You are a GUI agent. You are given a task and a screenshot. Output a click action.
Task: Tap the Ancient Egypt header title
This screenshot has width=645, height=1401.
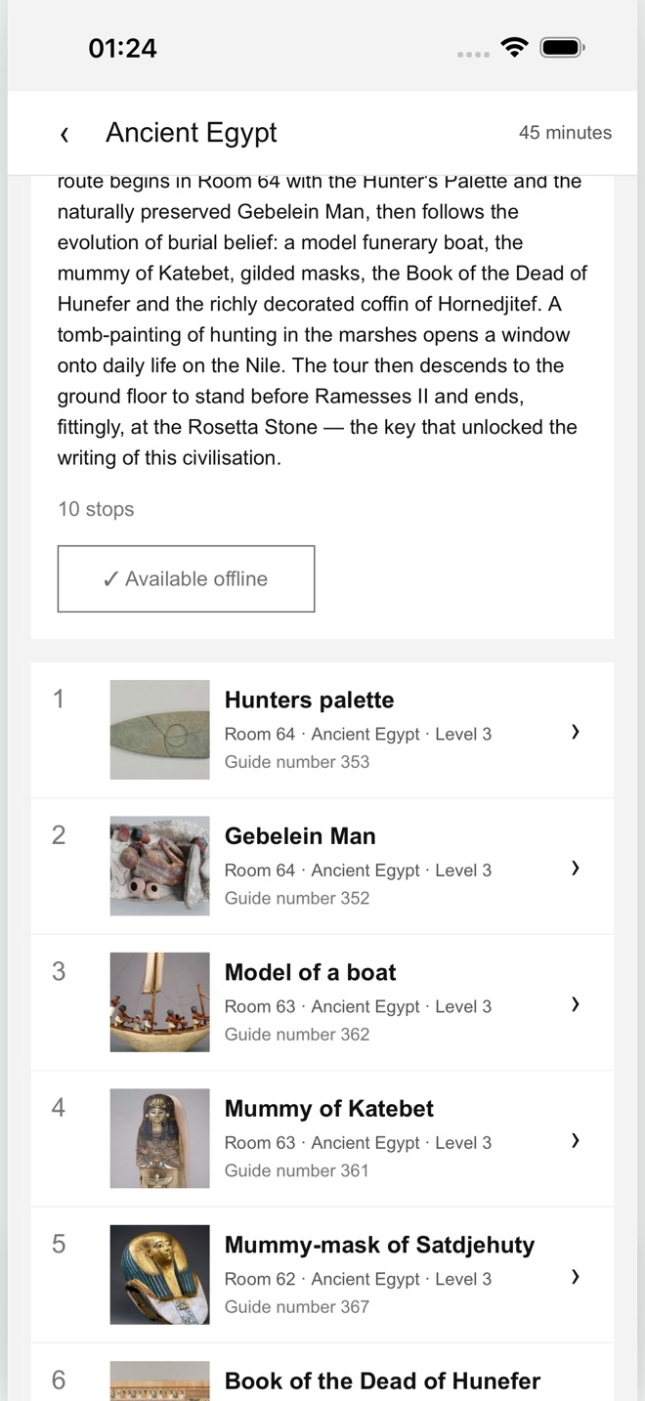[192, 133]
